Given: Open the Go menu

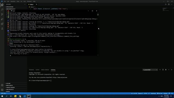Looking at the screenshot, I should tap(21, 1).
